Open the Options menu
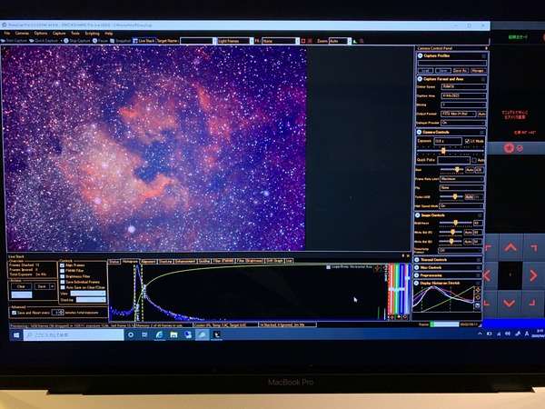 [41, 34]
